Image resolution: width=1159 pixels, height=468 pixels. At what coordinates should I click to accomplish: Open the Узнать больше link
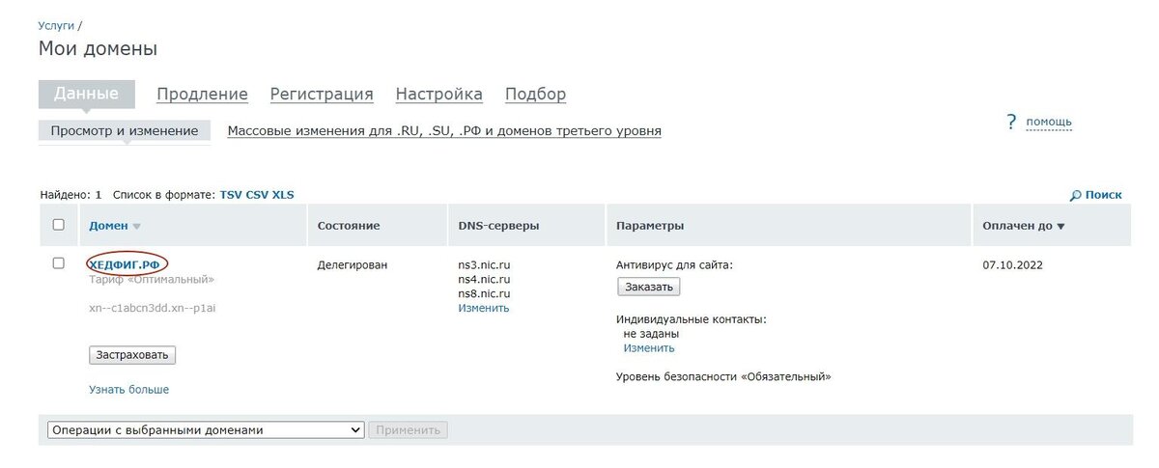(x=128, y=390)
